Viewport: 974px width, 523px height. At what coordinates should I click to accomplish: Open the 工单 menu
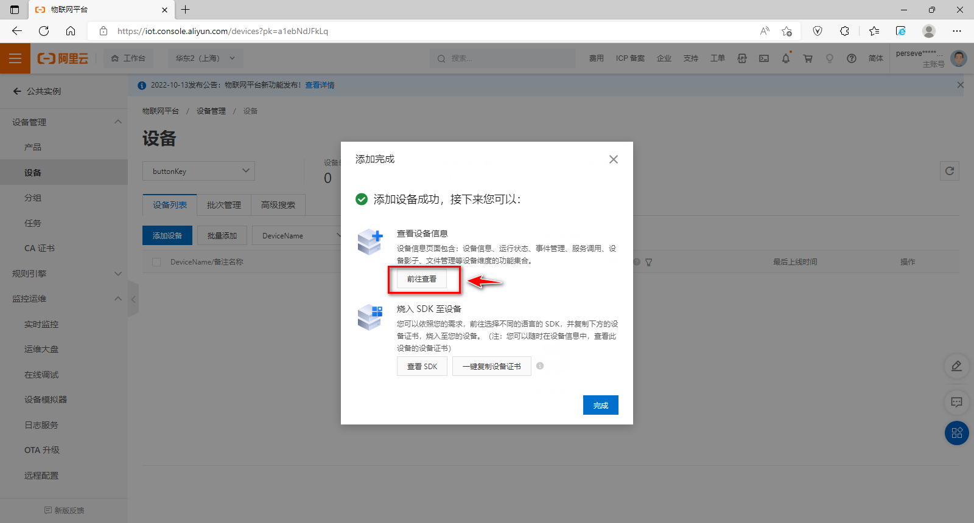717,58
